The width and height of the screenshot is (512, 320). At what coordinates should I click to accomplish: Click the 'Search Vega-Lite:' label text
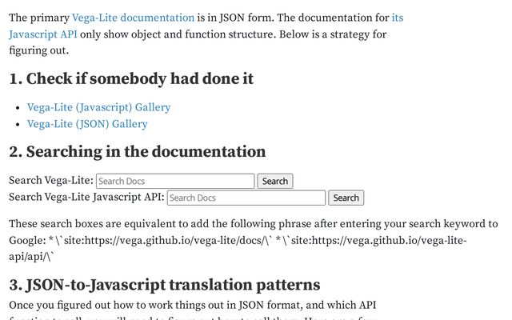[x=51, y=181]
